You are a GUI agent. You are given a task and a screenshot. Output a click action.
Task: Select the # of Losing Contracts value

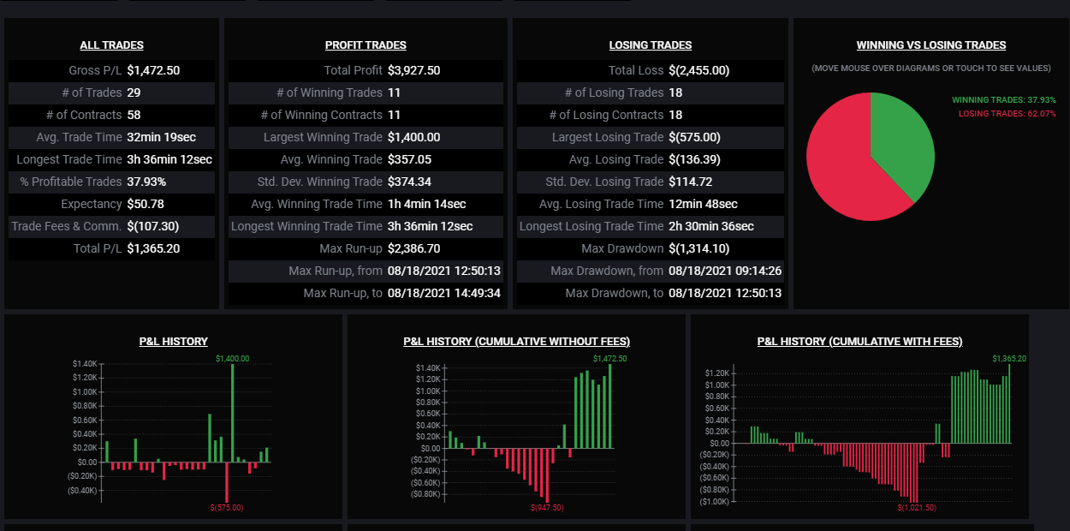click(x=675, y=115)
